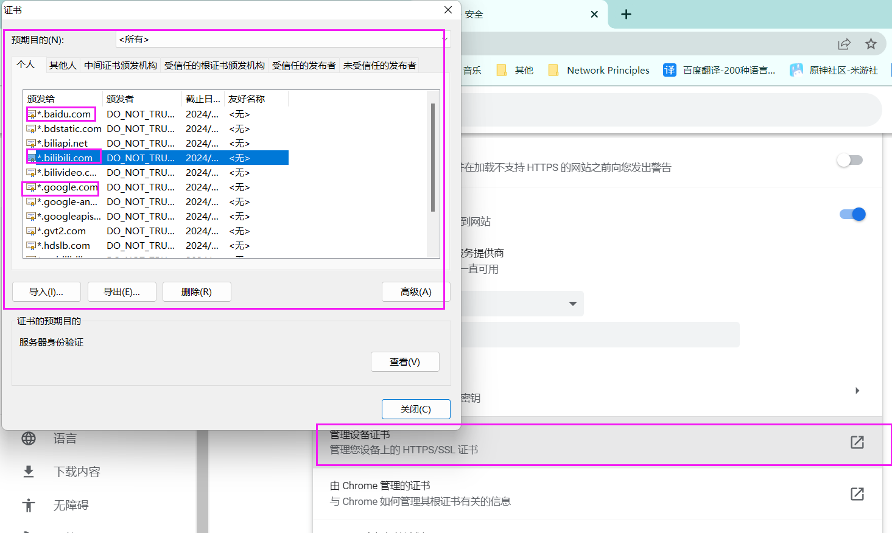Open the 其他 bookmark folder
The width and height of the screenshot is (892, 533).
[x=515, y=71]
